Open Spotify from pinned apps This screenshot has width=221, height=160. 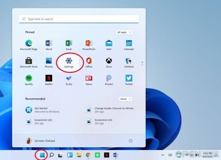pyautogui.click(x=29, y=80)
